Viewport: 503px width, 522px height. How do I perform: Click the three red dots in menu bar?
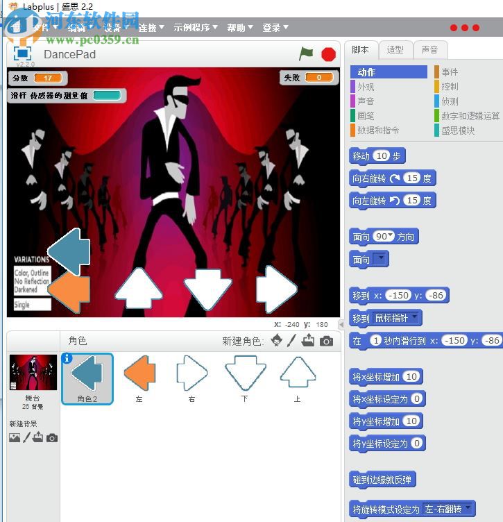click(x=464, y=28)
